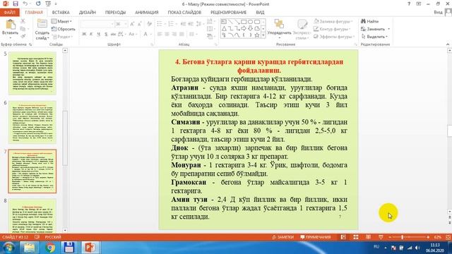452x254 pixels.
Task: Undo the last action
Action: [25, 4]
